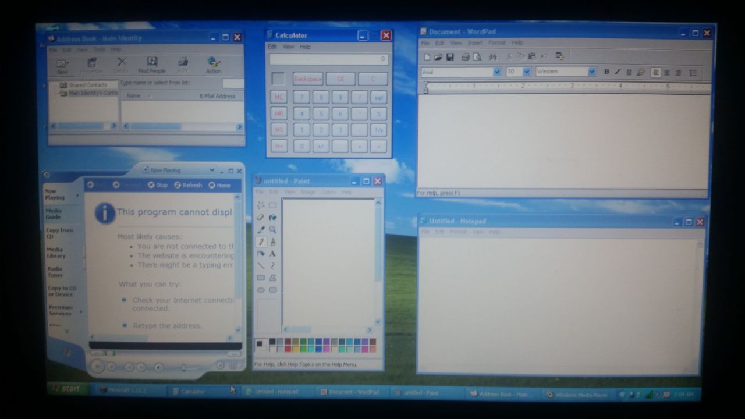This screenshot has width=745, height=419.
Task: Switch to Windows Media Player taskbar button
Action: [577, 395]
